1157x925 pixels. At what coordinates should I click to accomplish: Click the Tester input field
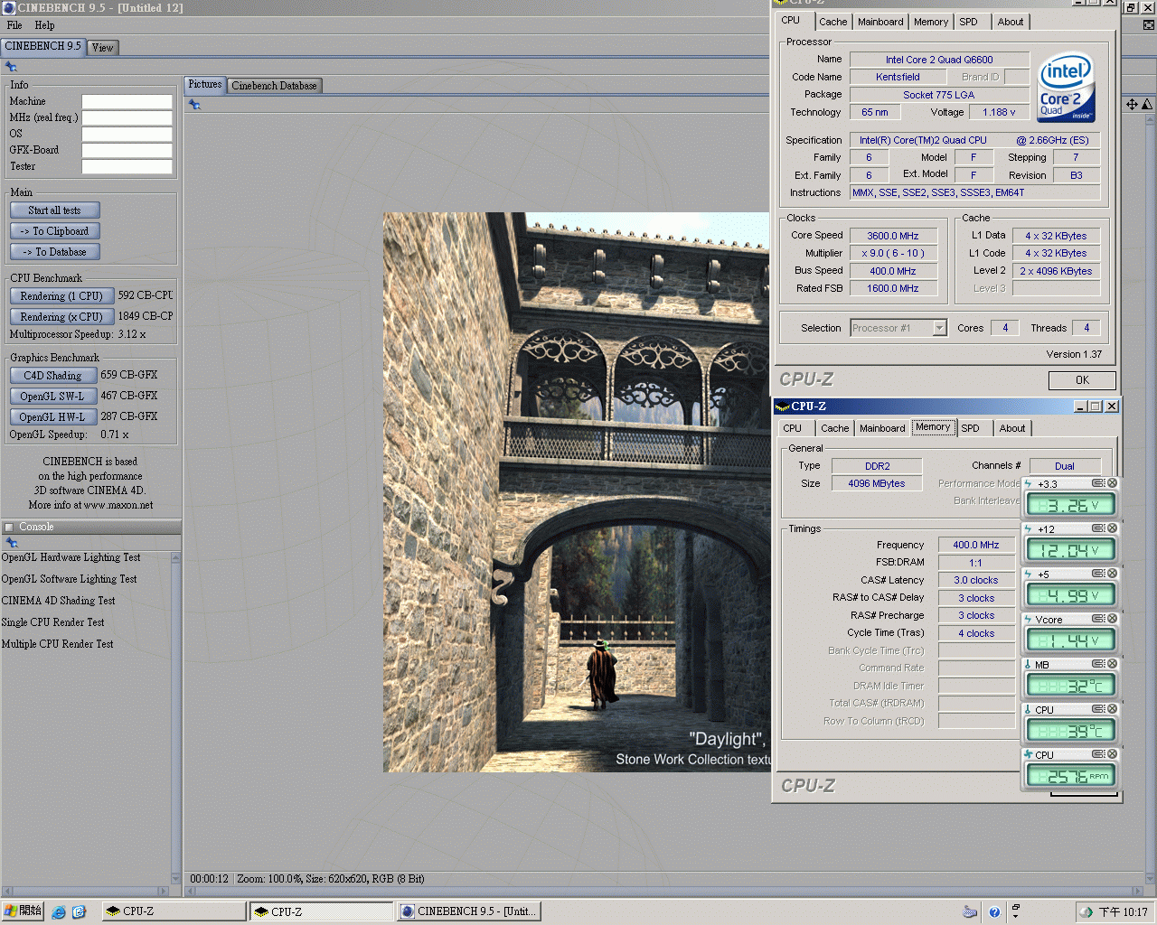coord(127,166)
